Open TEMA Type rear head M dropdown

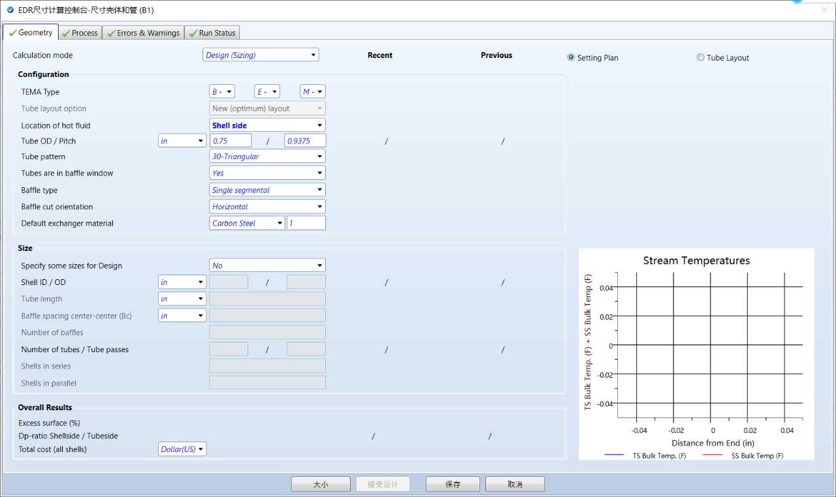pos(313,92)
